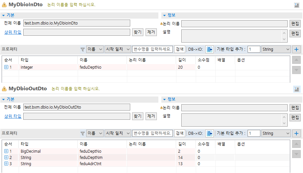Open the 시작 일치 dropdown in MyDbioInDto

point(118,49)
